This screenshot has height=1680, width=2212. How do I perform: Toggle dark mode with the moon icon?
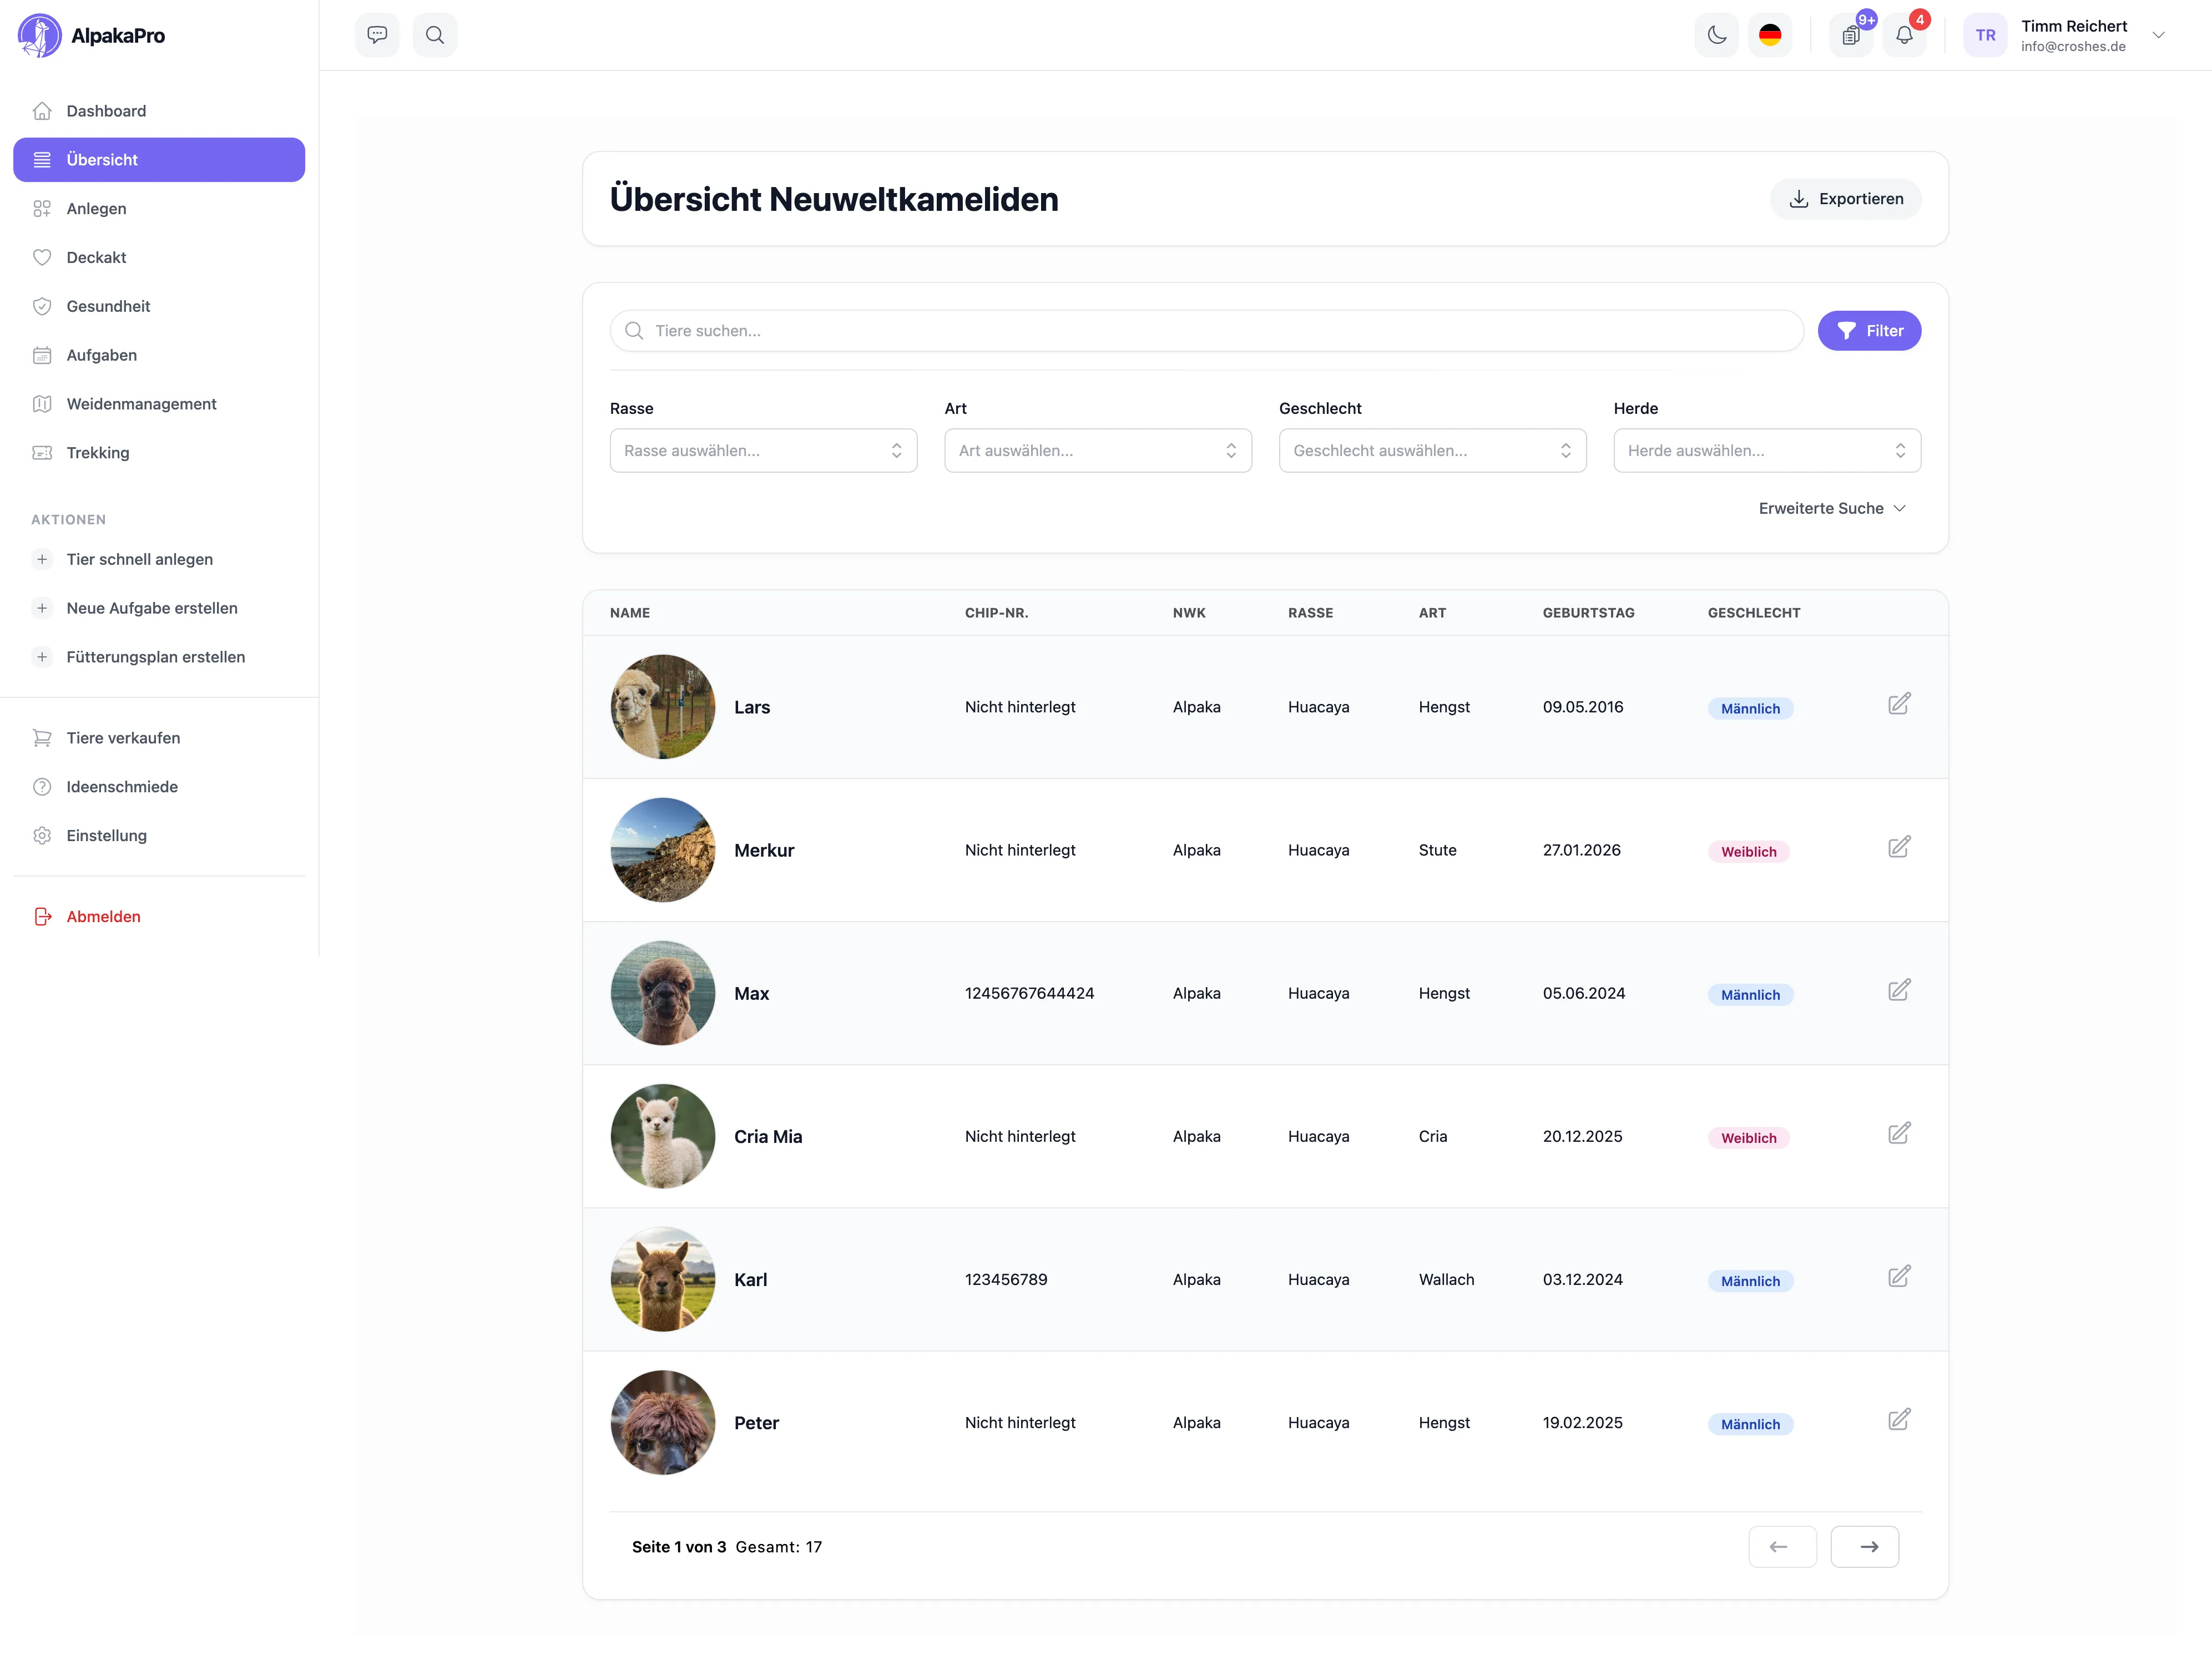[1716, 34]
